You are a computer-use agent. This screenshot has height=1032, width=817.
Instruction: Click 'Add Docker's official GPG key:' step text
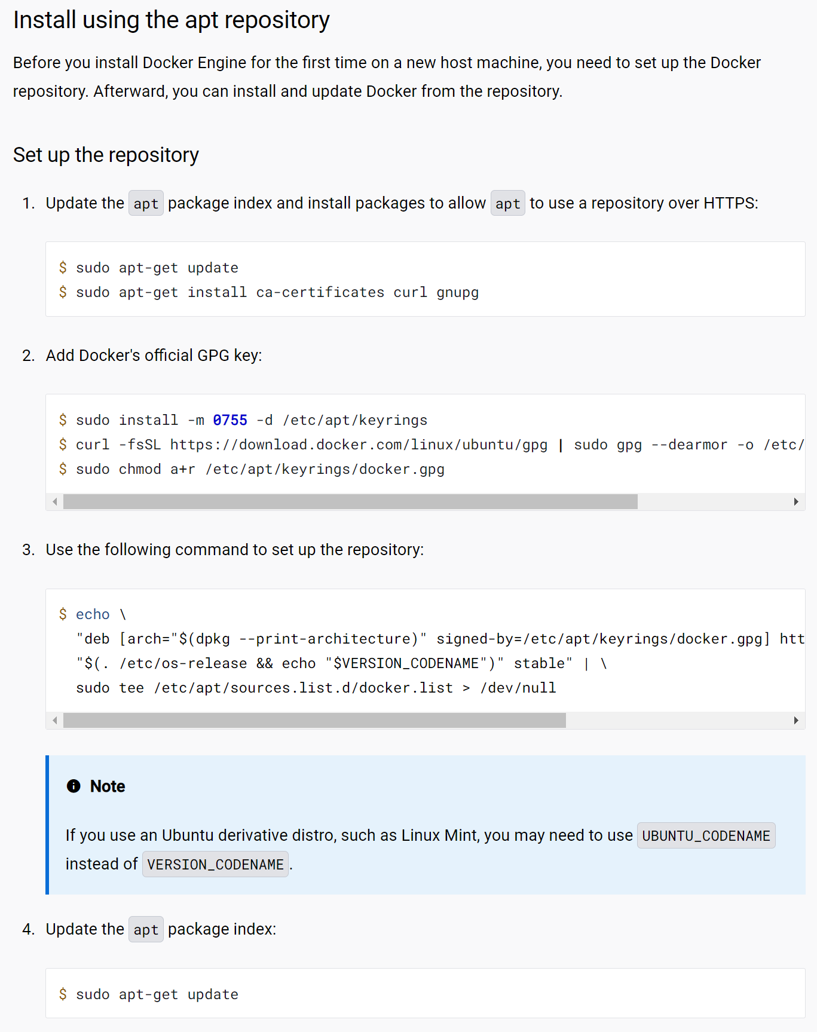(154, 356)
